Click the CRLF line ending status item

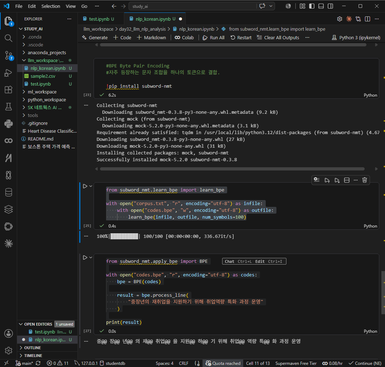pyautogui.click(x=184, y=363)
